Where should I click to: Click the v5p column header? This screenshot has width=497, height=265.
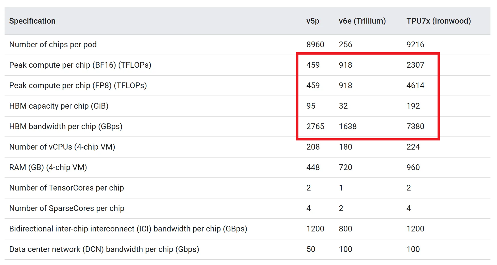click(313, 21)
